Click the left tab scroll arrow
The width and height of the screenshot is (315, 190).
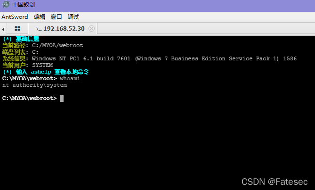tap(3, 29)
